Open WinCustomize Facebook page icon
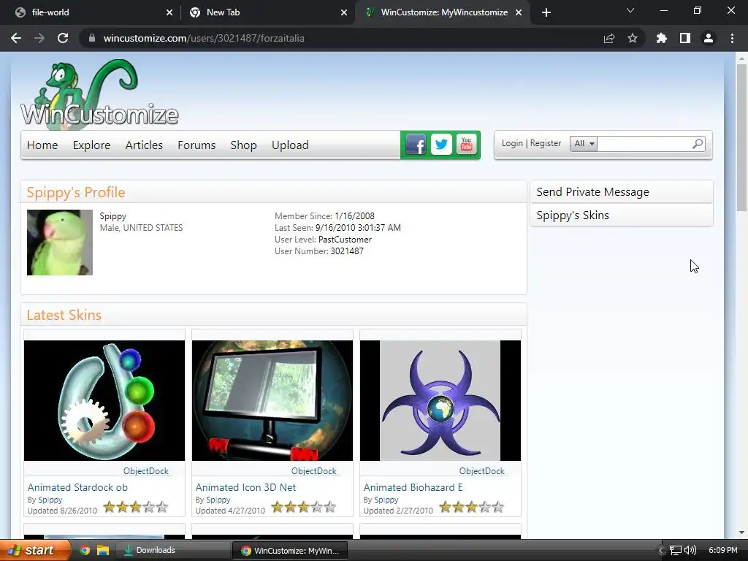The image size is (748, 561). (x=416, y=145)
